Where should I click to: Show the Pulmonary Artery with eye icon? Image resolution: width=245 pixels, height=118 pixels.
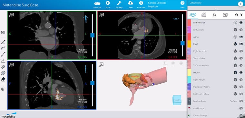(x=241, y=87)
